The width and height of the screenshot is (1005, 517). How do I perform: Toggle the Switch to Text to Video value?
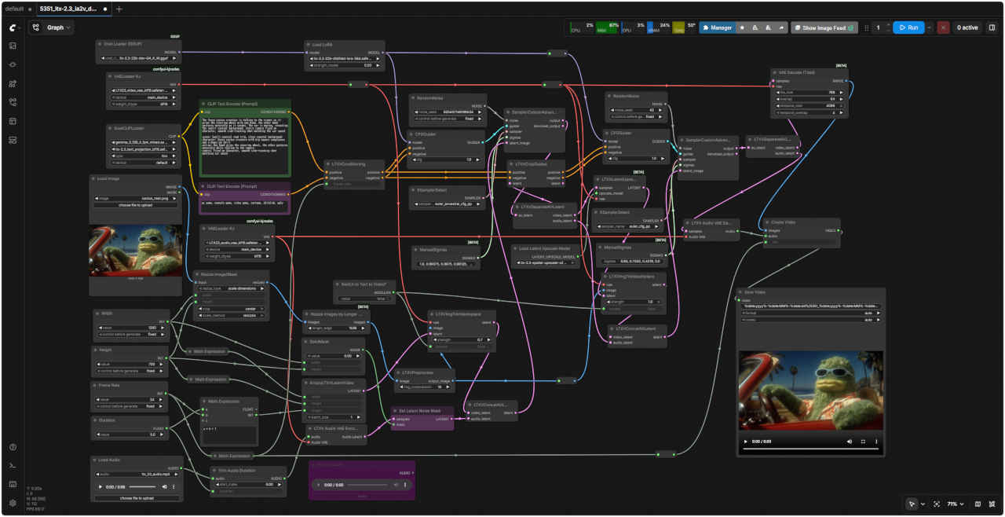[364, 299]
